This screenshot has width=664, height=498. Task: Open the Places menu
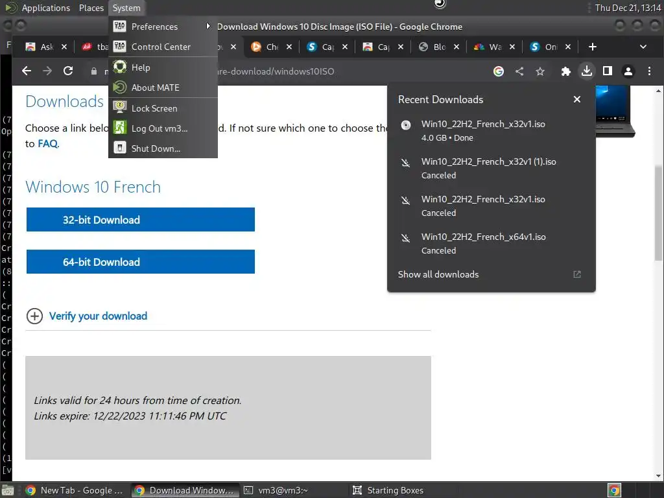coord(91,8)
